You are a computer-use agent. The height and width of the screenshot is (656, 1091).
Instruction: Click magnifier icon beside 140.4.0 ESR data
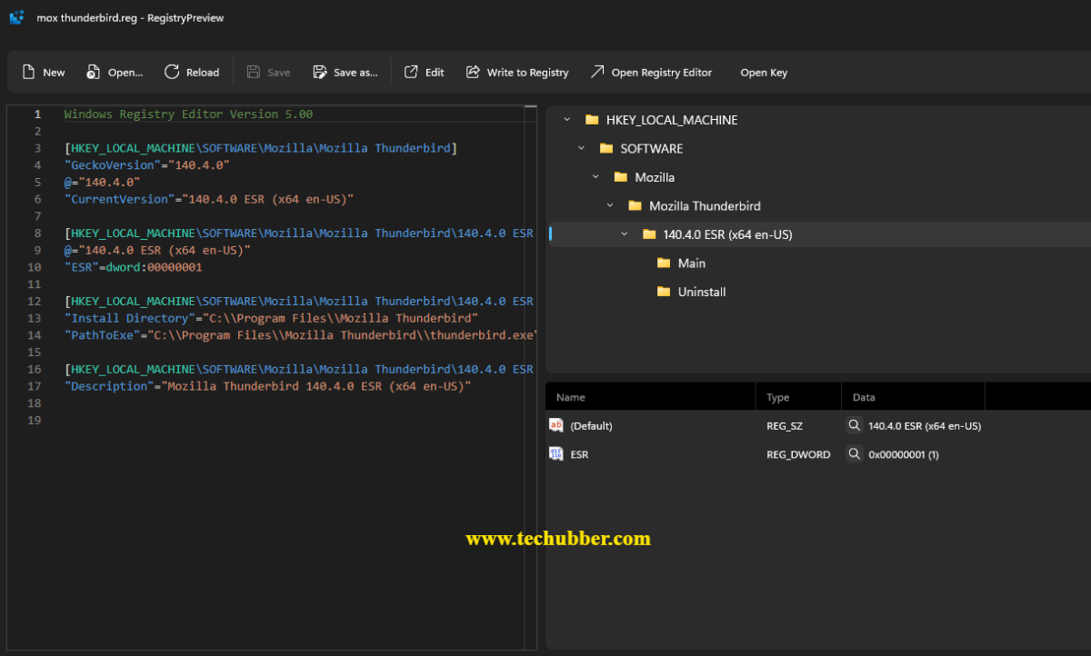(x=854, y=425)
